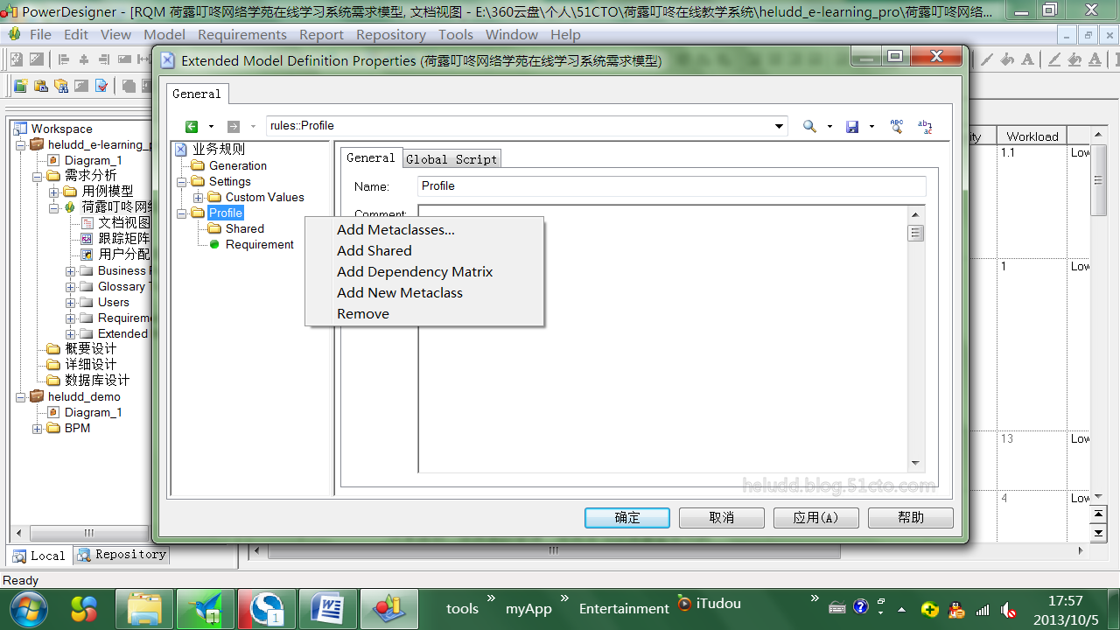Switch to the Global Script tab
The image size is (1120, 630).
[451, 159]
